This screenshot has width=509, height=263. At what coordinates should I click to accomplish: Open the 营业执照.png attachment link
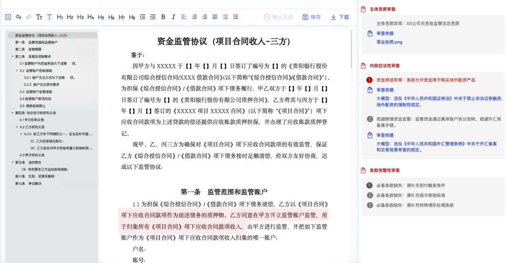[389, 42]
